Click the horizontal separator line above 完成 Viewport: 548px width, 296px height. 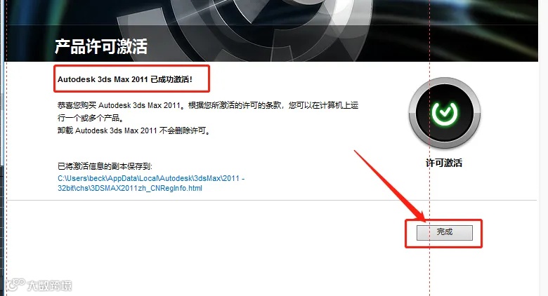271,201
